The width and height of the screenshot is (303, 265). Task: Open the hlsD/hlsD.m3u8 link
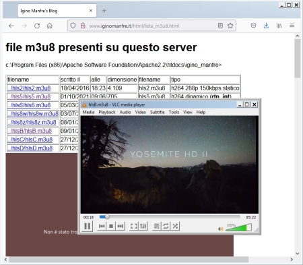click(30, 148)
